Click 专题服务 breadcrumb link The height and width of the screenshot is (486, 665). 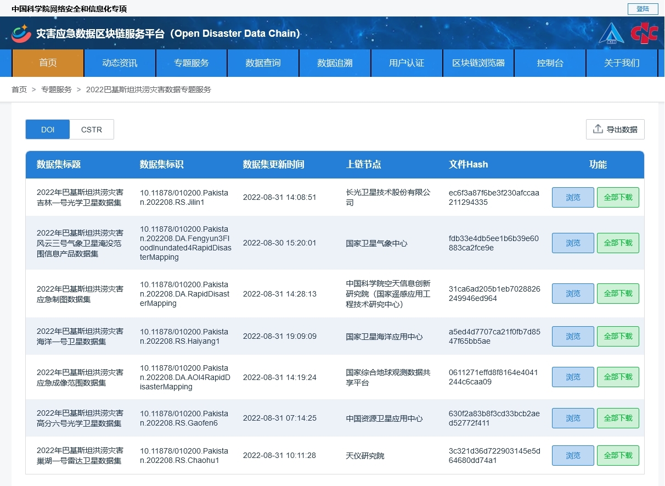(57, 90)
